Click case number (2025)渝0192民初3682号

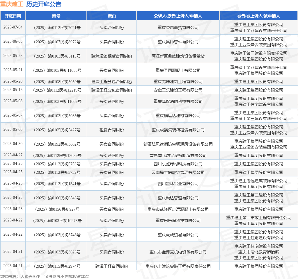57,144
